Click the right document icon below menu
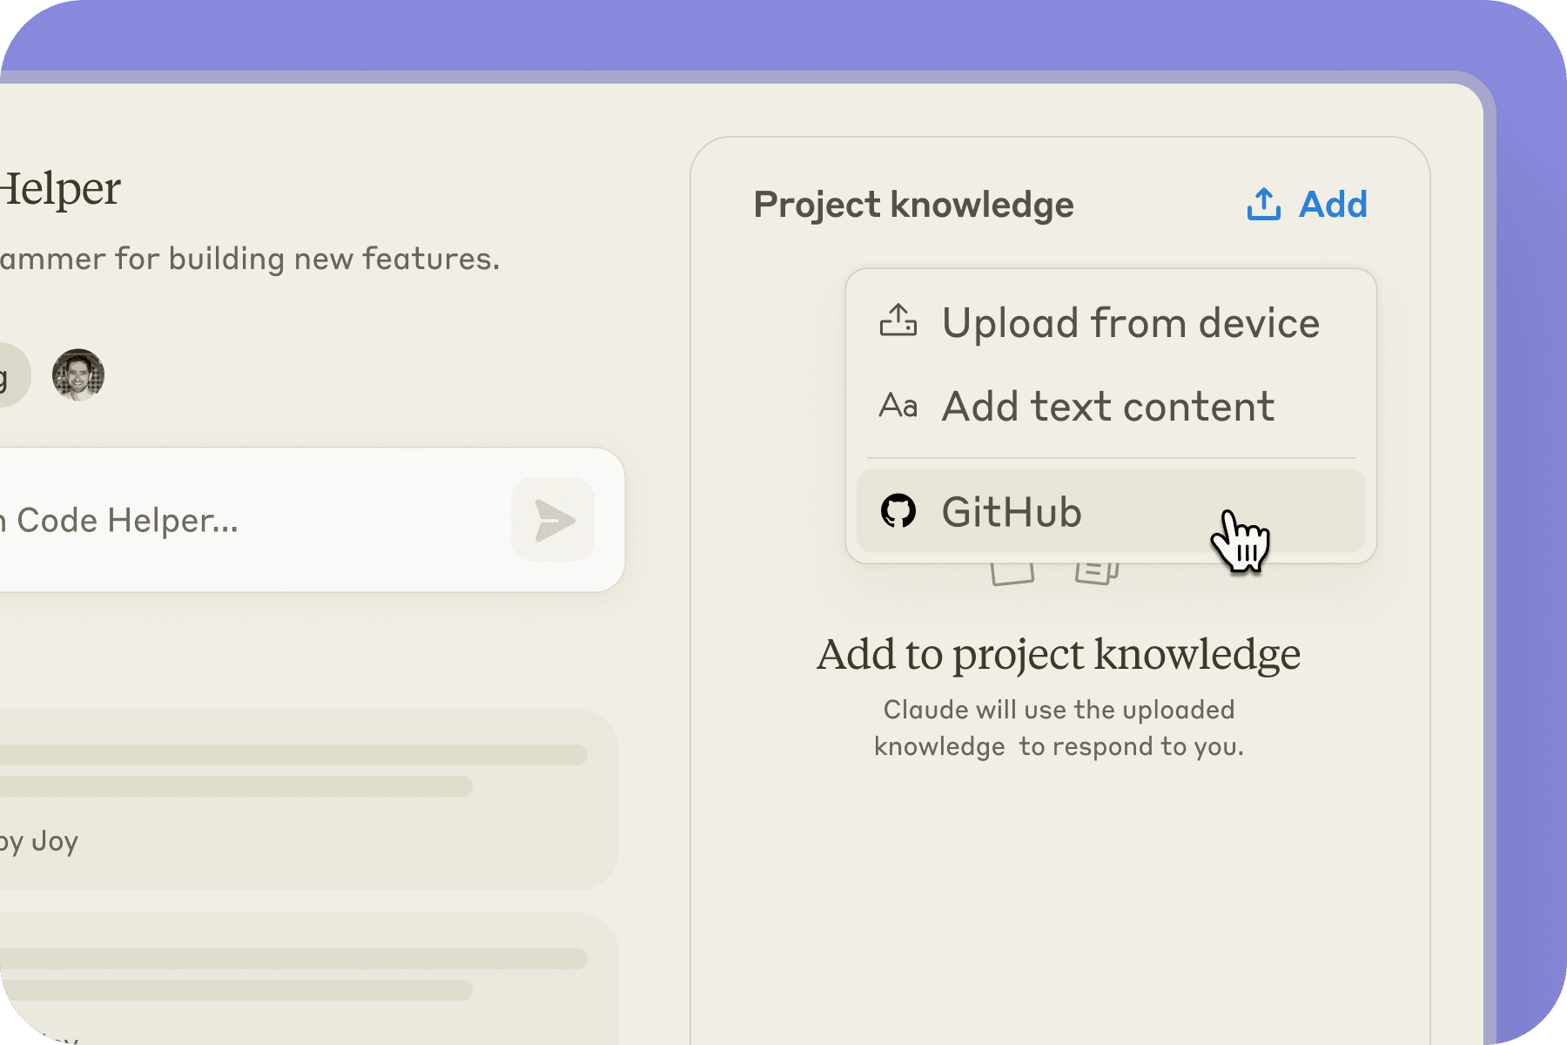 (x=1096, y=575)
